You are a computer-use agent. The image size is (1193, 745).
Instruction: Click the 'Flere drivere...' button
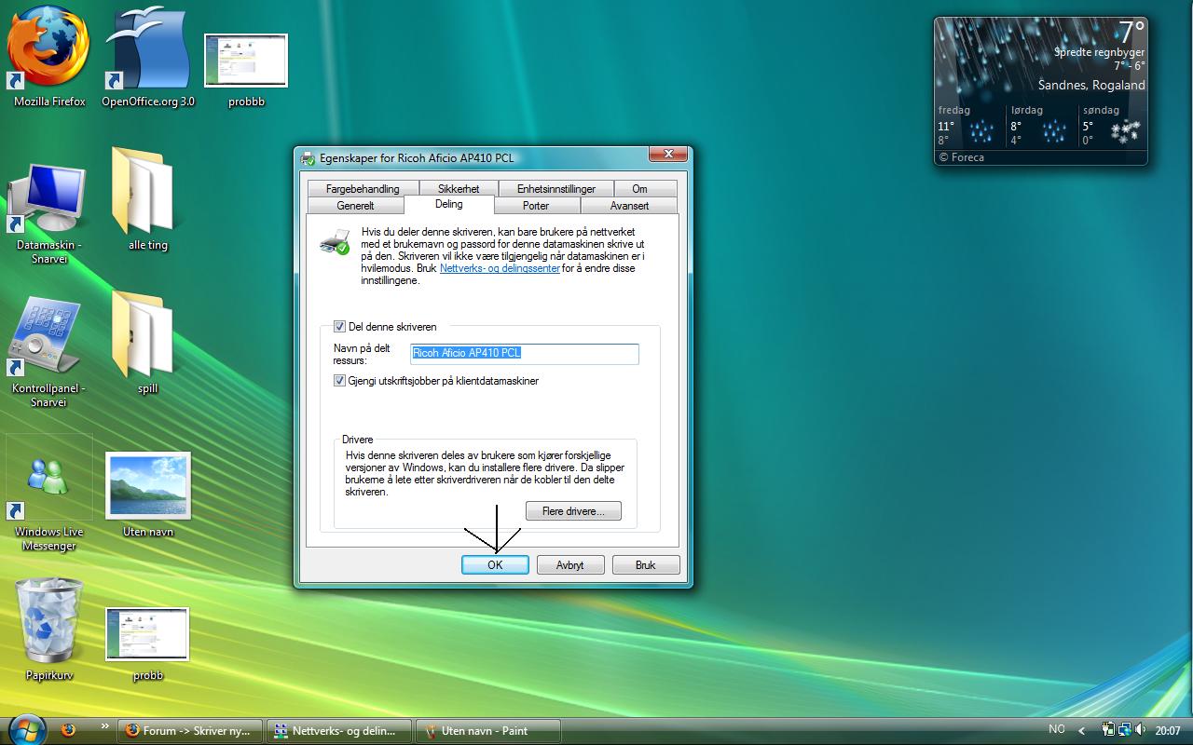pos(573,511)
